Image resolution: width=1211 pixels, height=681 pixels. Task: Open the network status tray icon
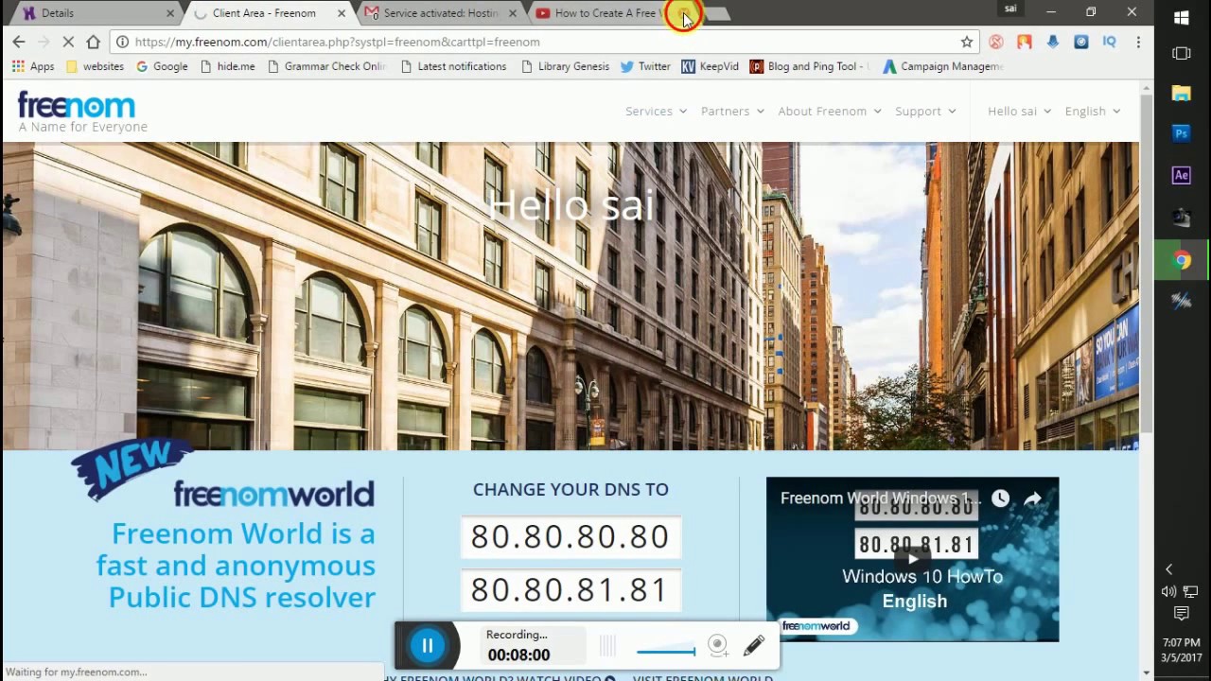click(x=1191, y=592)
